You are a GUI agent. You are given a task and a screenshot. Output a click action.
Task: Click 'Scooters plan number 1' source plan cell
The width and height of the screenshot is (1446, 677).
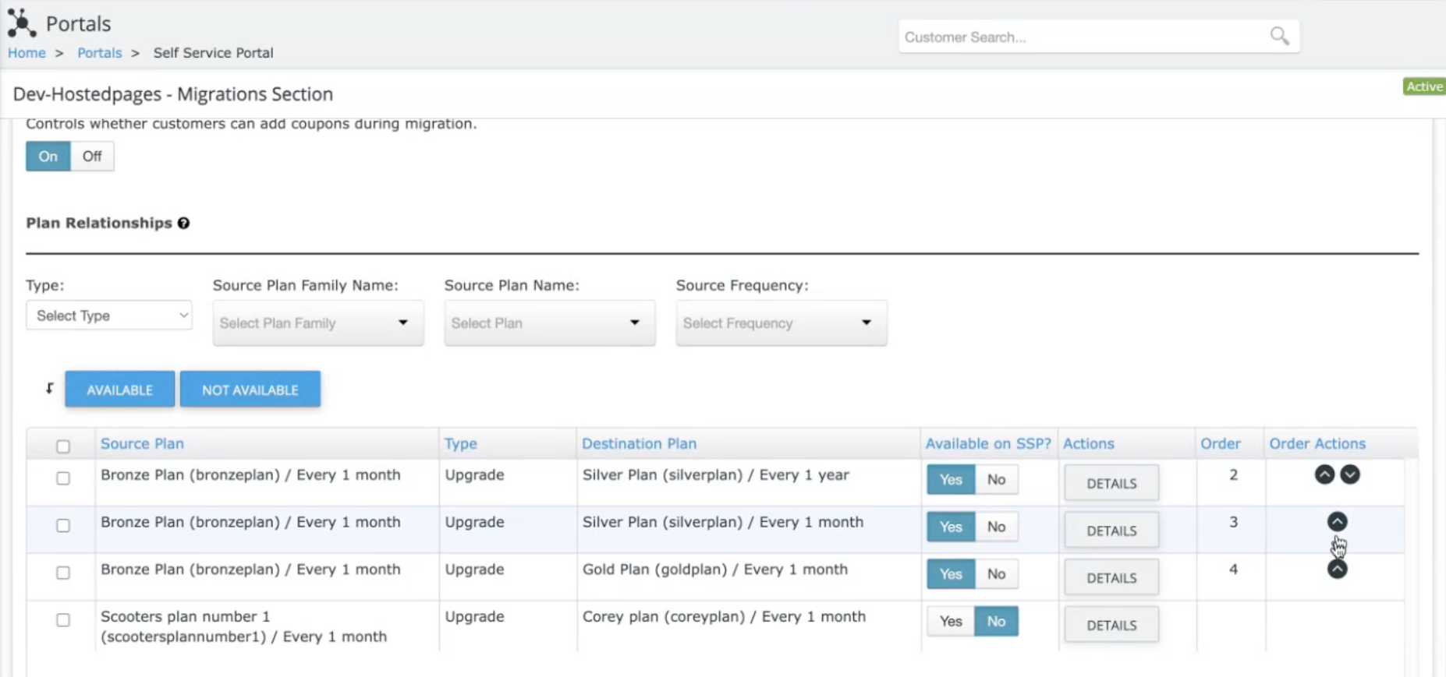point(243,626)
